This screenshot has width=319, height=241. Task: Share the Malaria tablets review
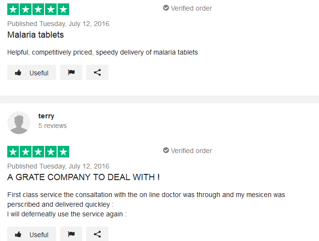tap(97, 72)
